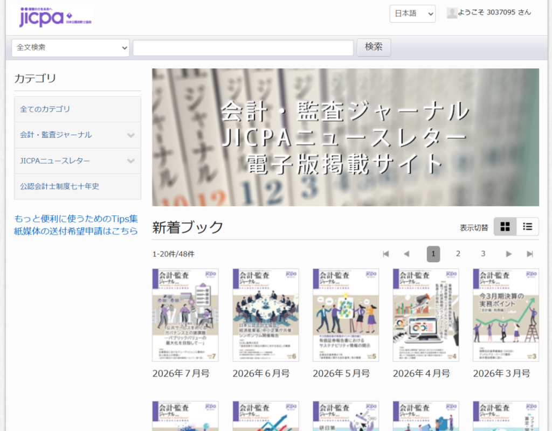Open the user avatar icon
Screen dimensions: 552x431
[x=452, y=13]
